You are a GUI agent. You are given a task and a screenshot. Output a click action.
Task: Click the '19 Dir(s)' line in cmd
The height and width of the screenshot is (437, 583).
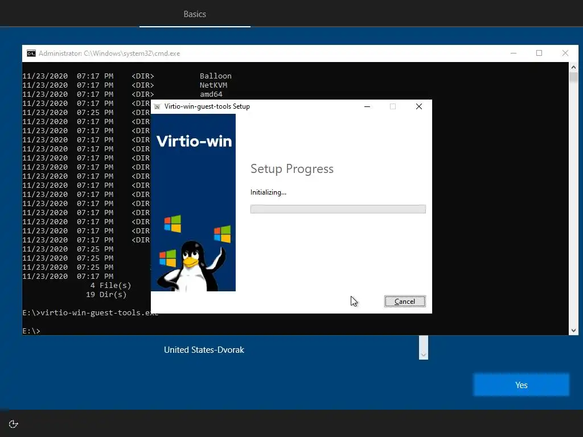106,295
